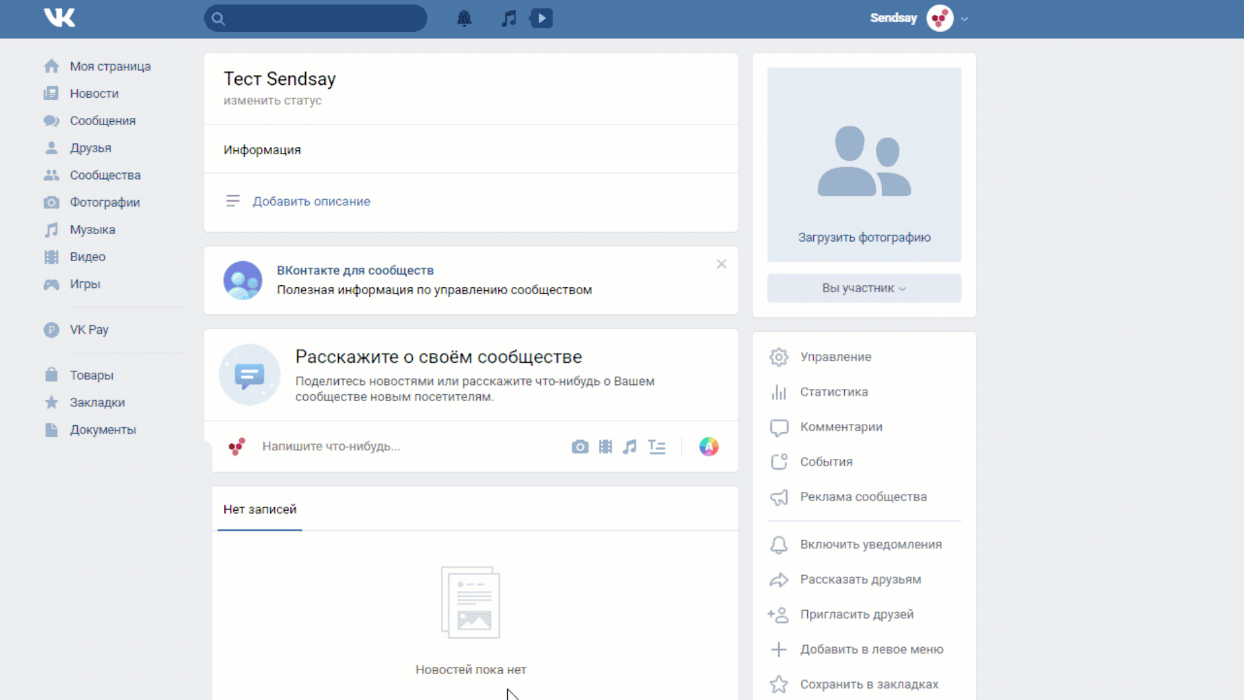
Task: Attach a video in the post composer
Action: pos(605,447)
